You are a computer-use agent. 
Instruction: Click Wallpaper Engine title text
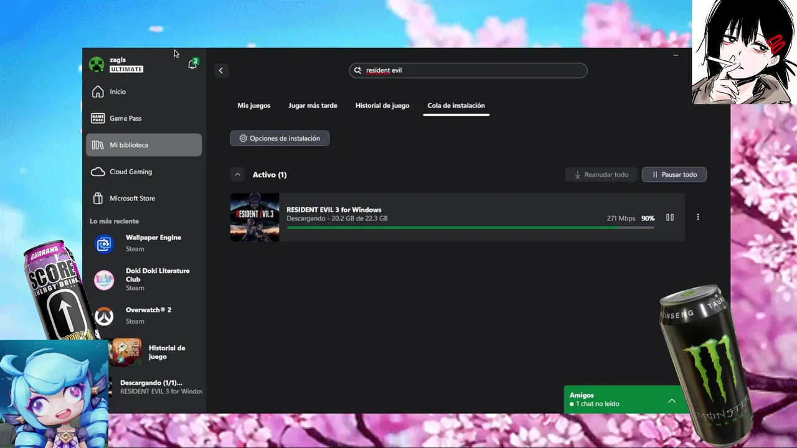coord(153,238)
